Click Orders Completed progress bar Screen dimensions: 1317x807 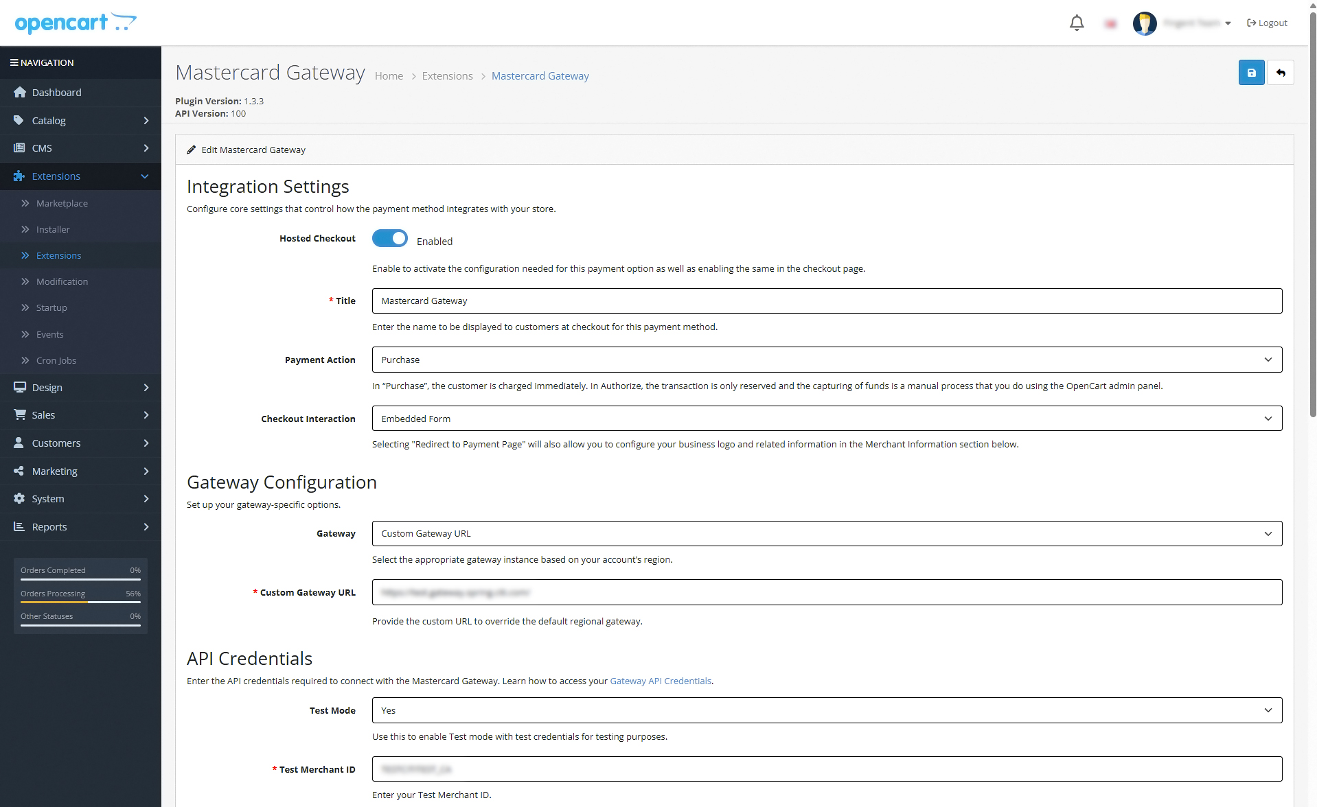(x=80, y=579)
